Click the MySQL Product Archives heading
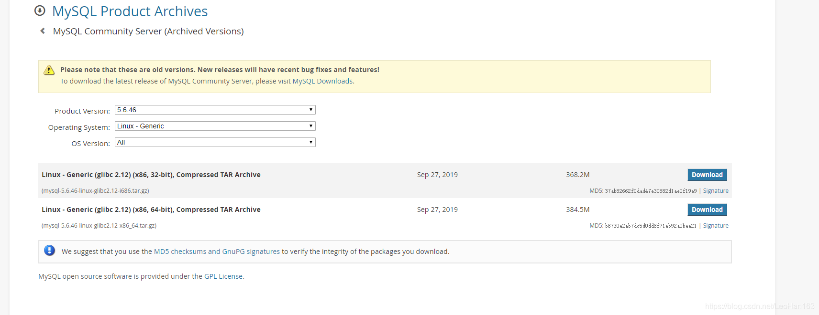Viewport: 819px width, 315px height. tap(130, 11)
